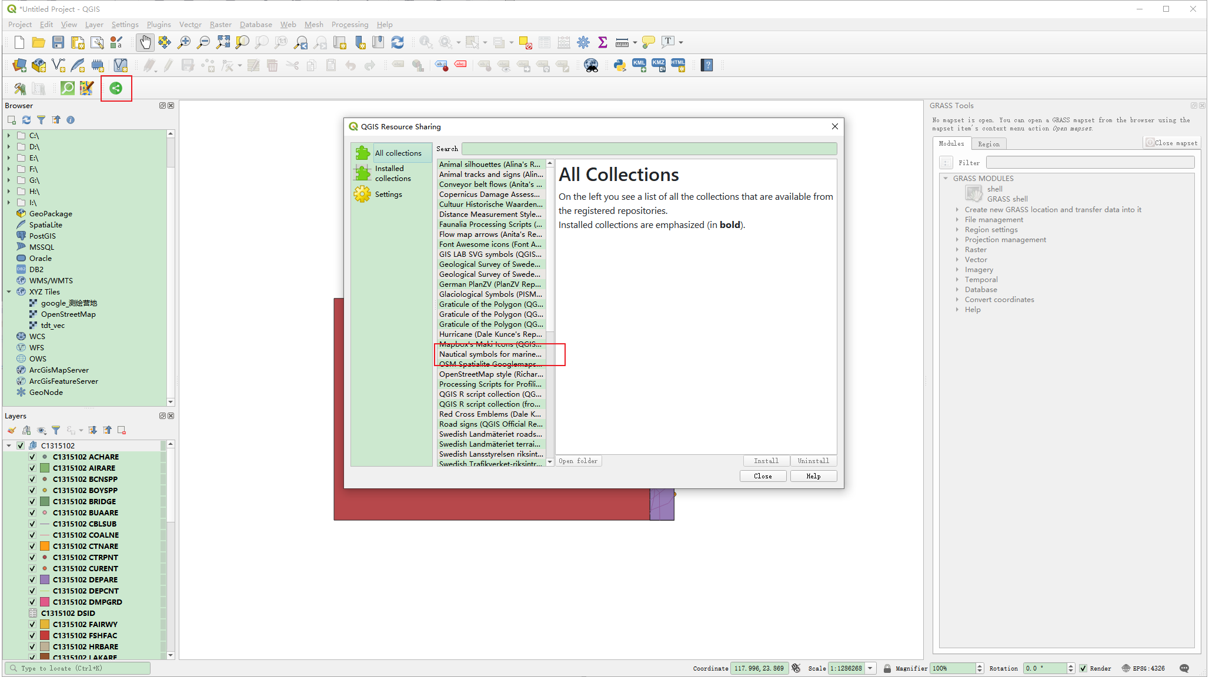Click the New Project icon
Viewport: 1209px width, 677px height.
click(x=19, y=42)
